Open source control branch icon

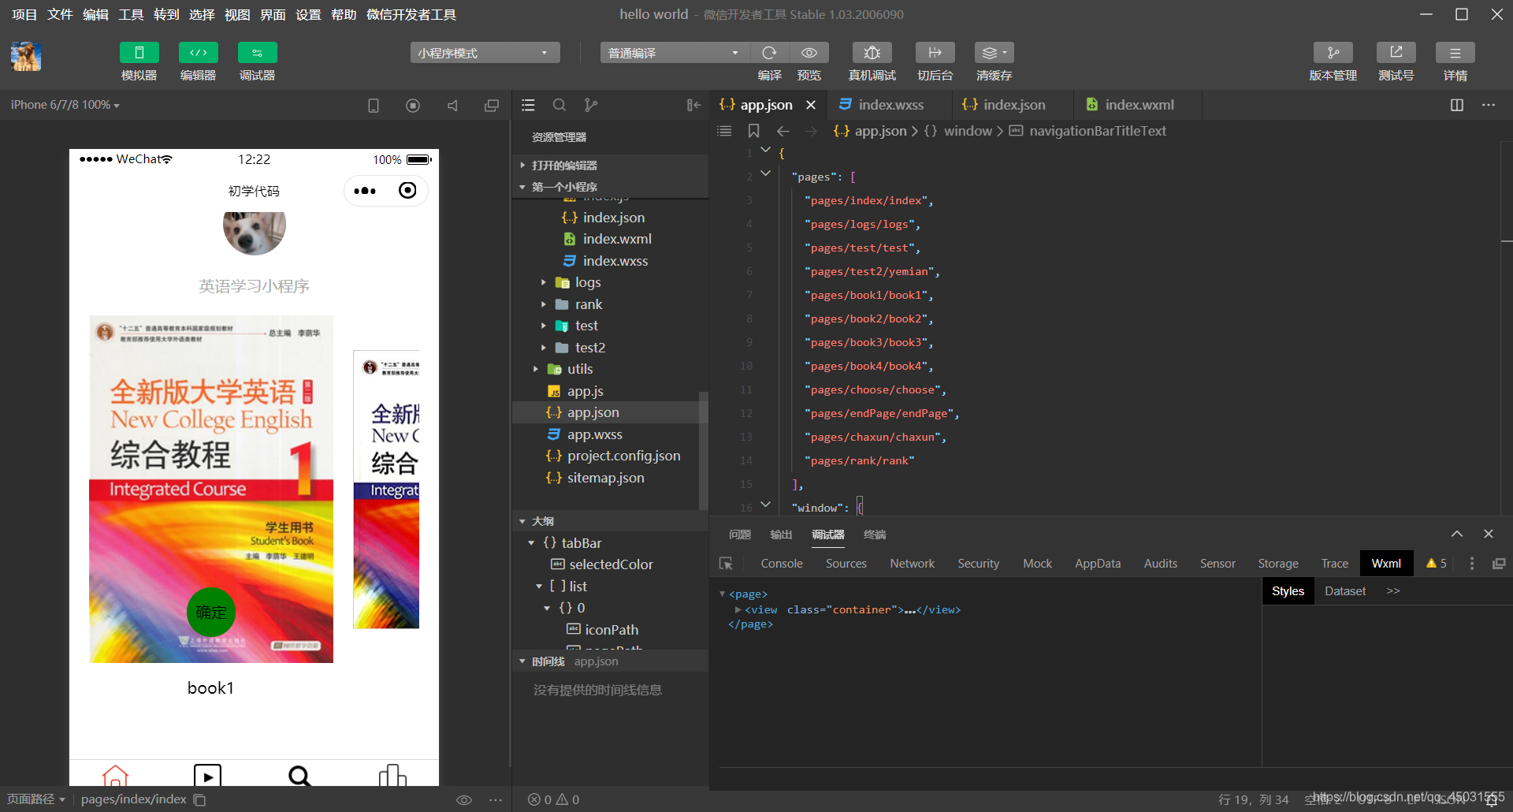pos(591,105)
